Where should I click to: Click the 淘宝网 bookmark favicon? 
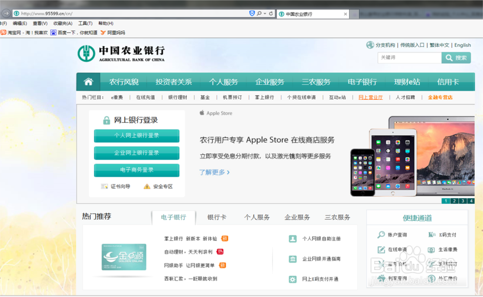[3, 32]
